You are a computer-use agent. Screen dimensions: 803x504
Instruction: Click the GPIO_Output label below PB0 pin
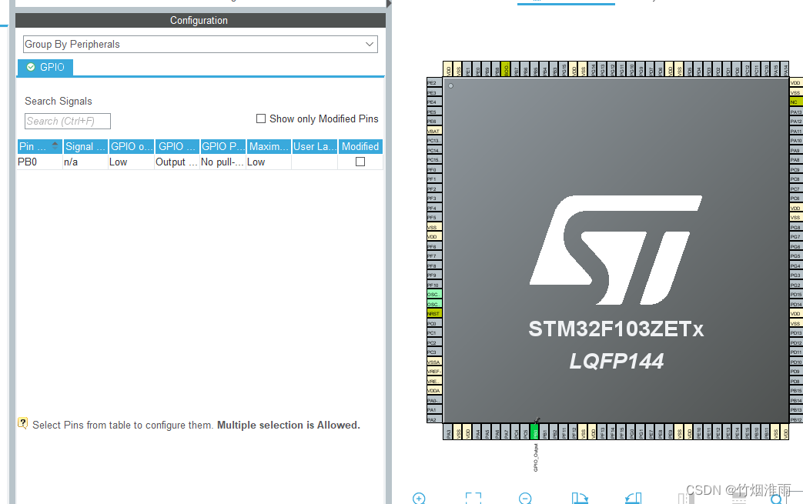click(x=536, y=457)
